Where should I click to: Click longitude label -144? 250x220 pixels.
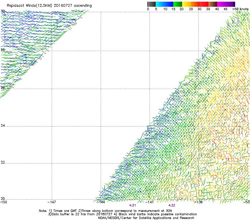pyautogui.click(x=101, y=202)
